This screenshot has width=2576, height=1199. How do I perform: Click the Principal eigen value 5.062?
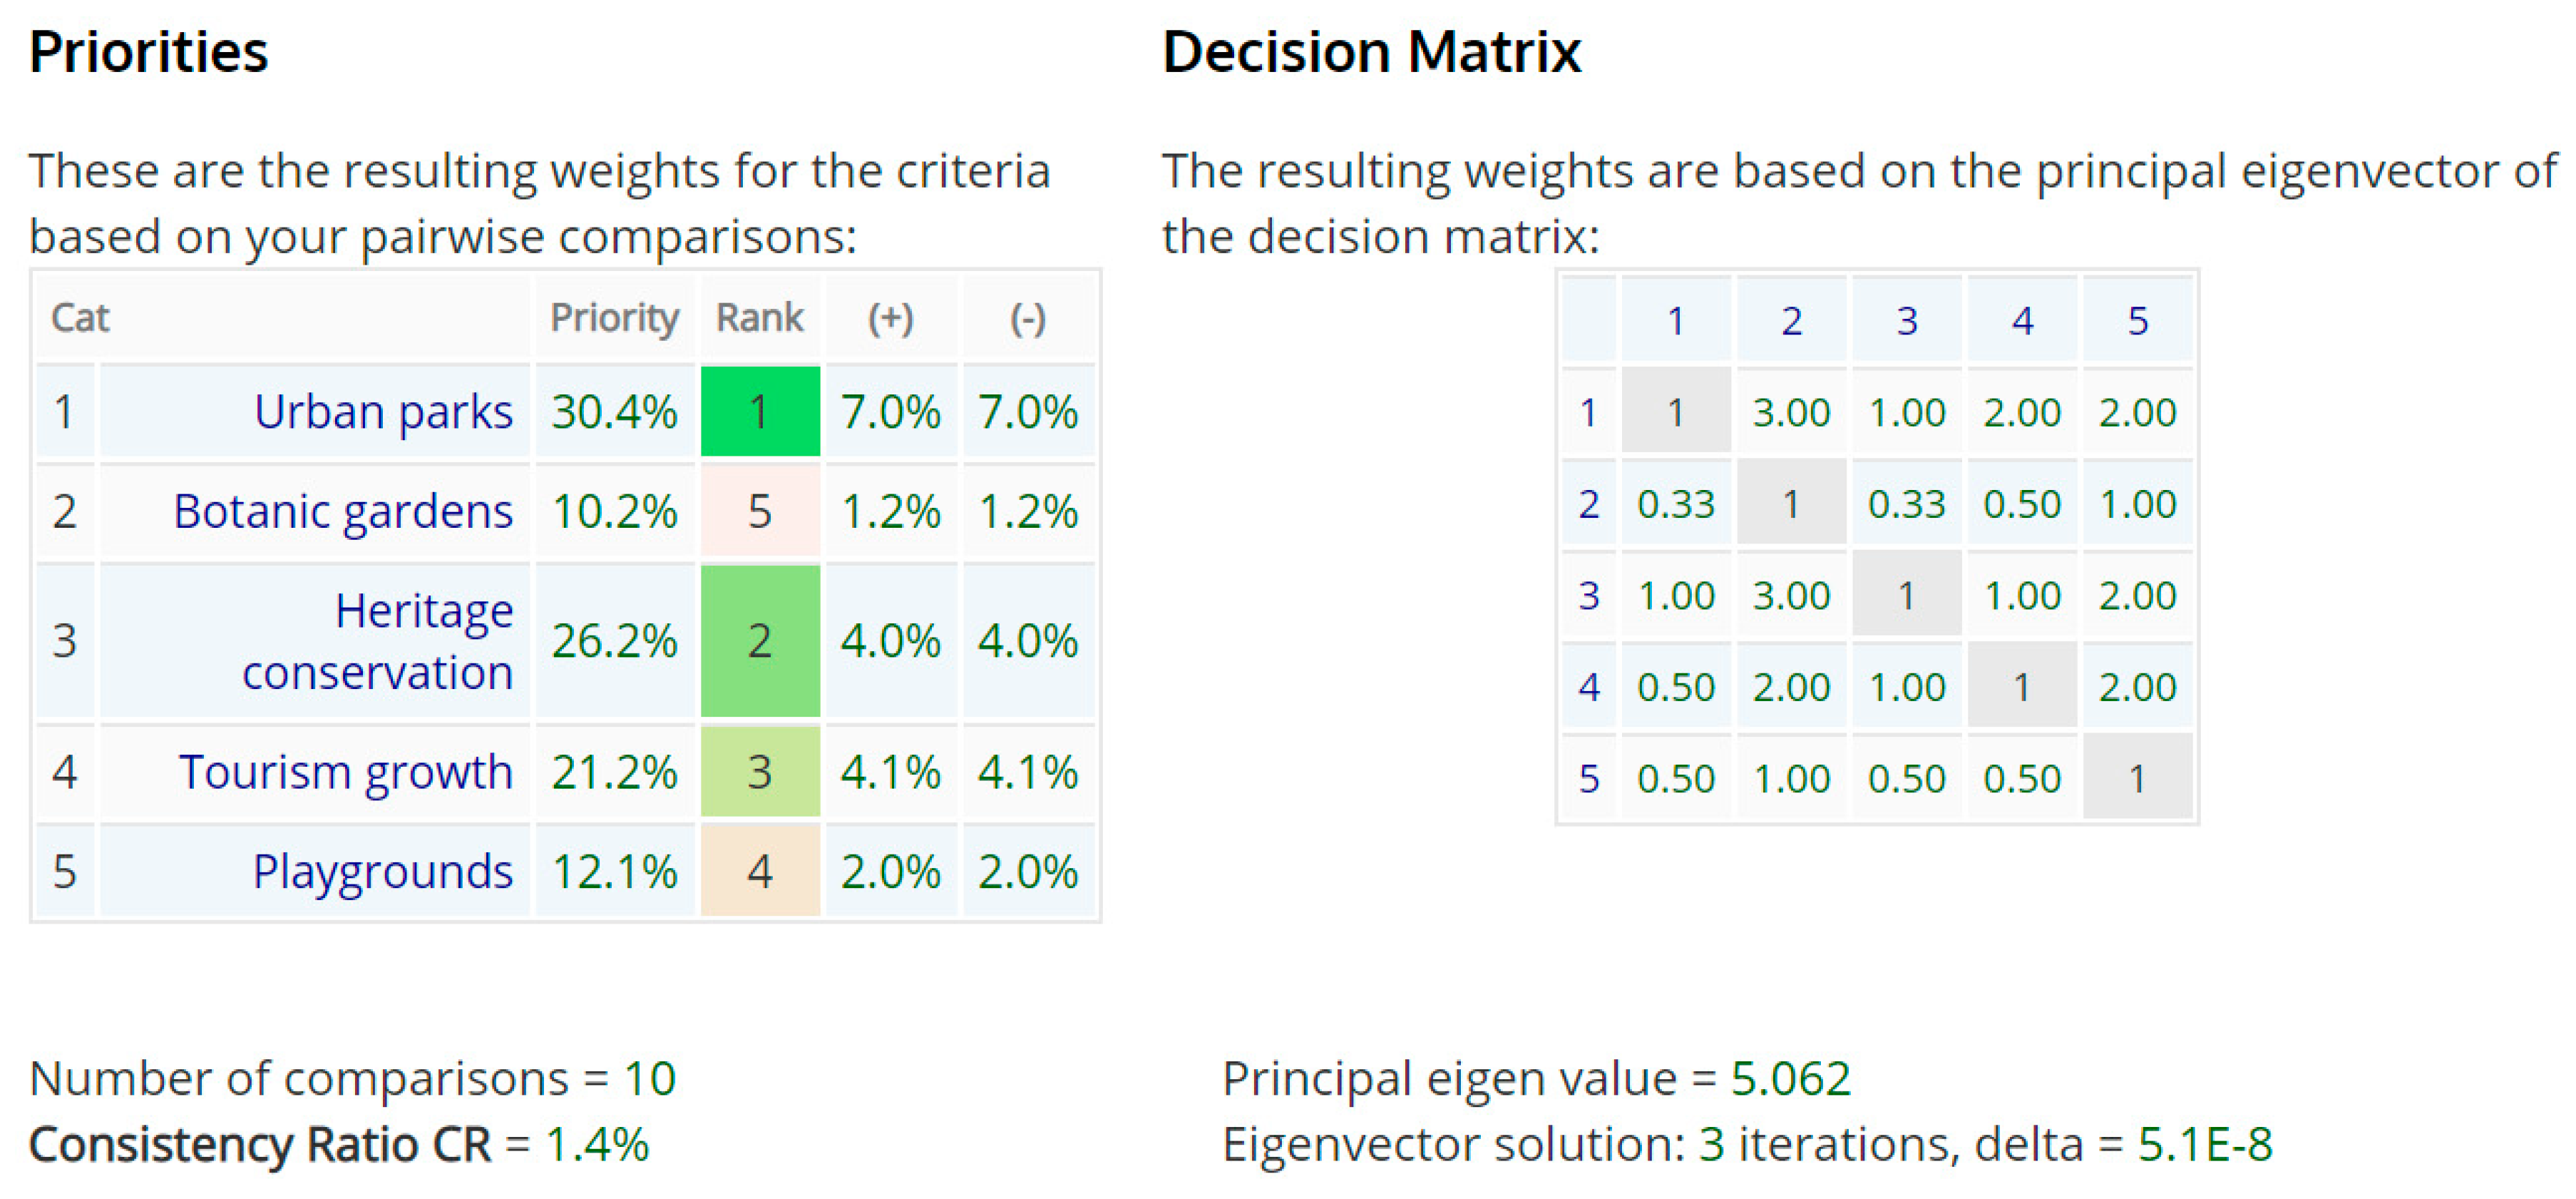[x=1790, y=1079]
